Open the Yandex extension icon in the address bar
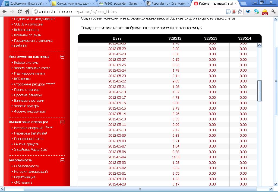 (x=234, y=11)
